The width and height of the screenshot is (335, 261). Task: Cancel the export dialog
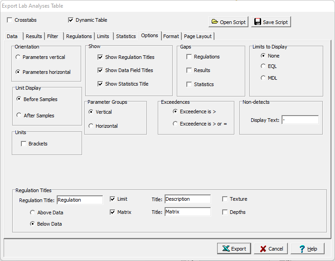pos(271,249)
